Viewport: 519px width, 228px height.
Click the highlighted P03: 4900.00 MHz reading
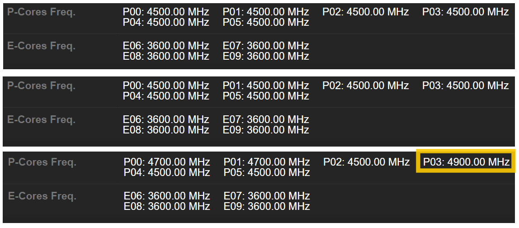click(466, 162)
